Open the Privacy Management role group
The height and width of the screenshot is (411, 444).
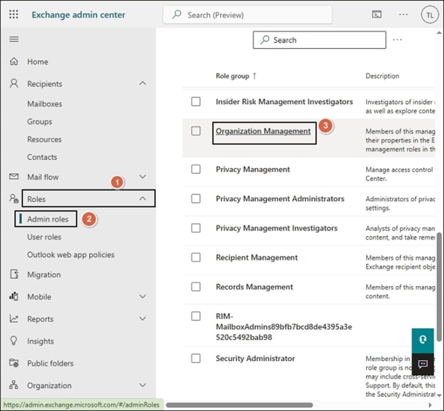pos(253,169)
